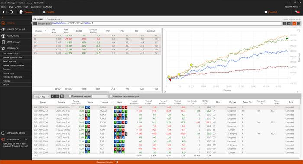Open the Файл menu
303x164 pixels.
point(4,7)
